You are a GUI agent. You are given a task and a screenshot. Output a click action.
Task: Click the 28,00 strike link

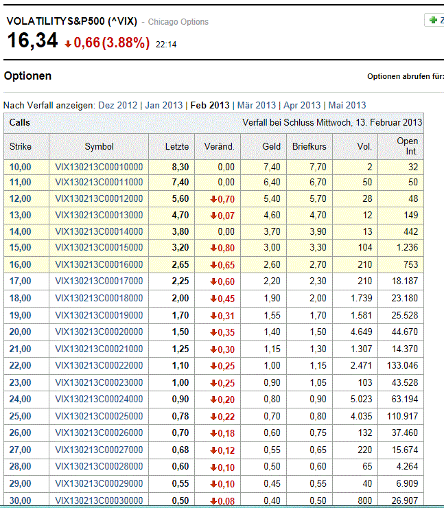click(x=20, y=467)
